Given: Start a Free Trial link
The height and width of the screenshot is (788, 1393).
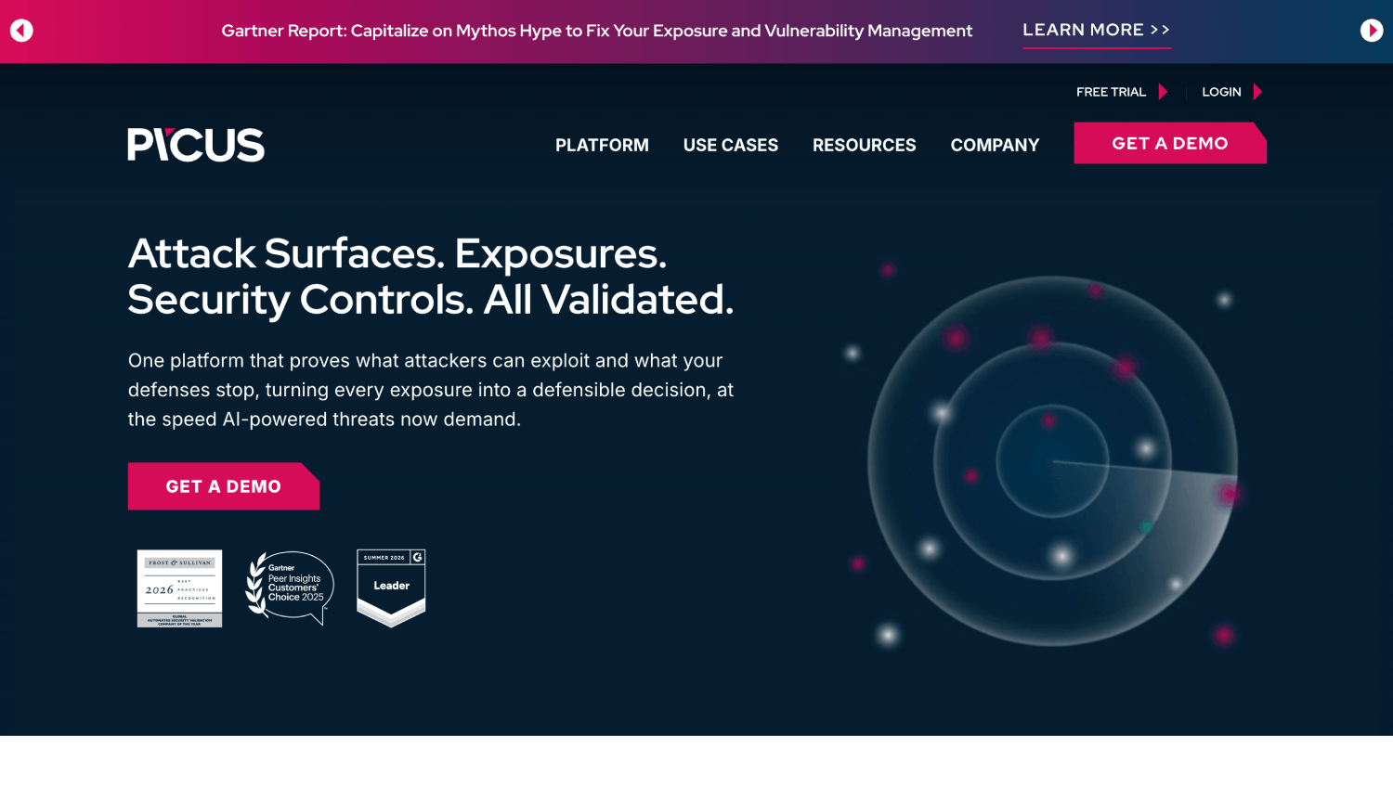Looking at the screenshot, I should [x=1111, y=92].
